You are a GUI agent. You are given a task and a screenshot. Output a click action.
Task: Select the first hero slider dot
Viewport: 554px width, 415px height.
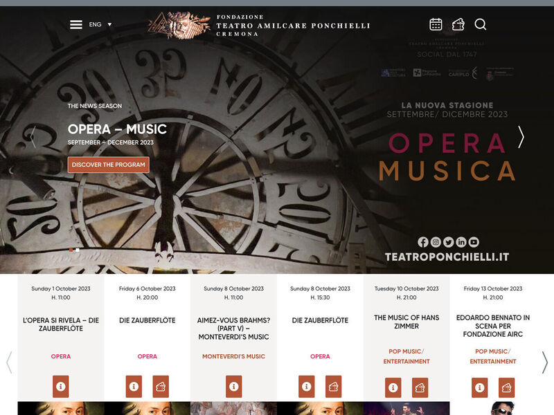pos(71,250)
